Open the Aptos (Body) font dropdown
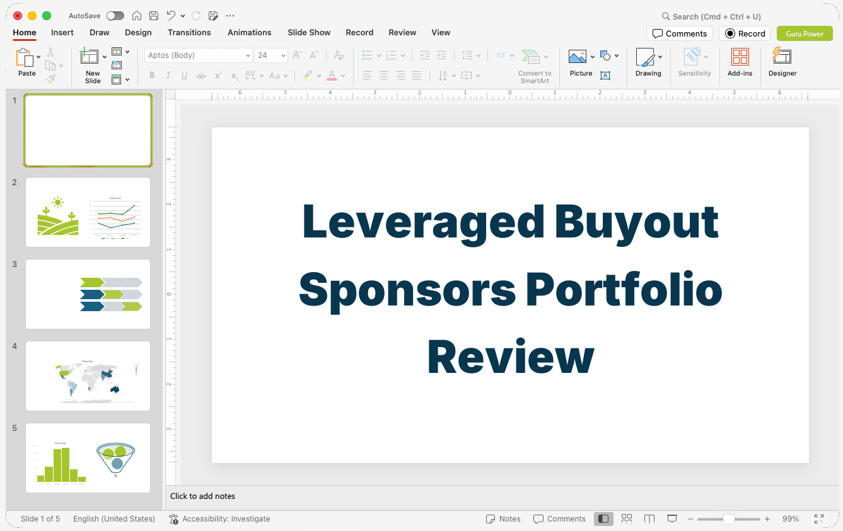843x531 pixels. coord(248,55)
